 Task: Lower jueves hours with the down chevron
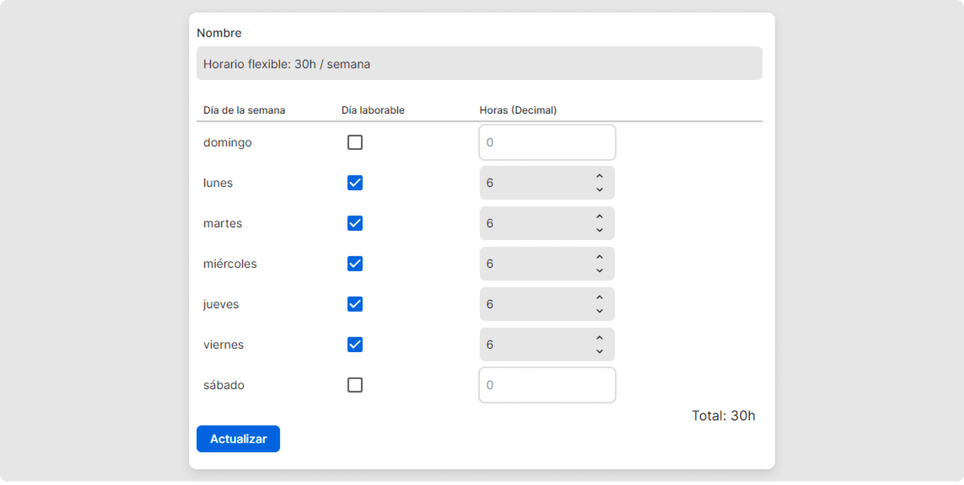(x=599, y=311)
